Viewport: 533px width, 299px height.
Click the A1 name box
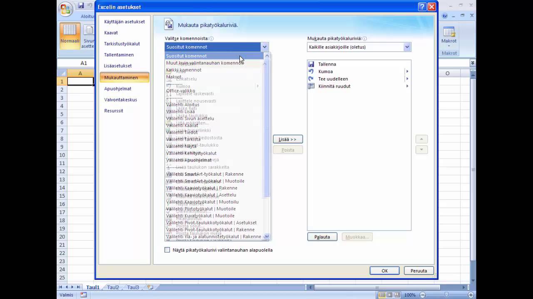point(76,63)
